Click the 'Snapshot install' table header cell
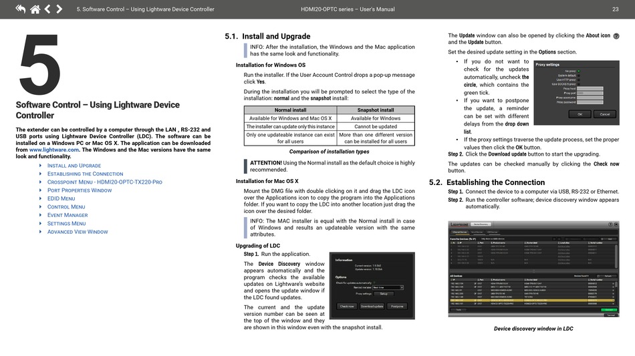Image resolution: width=635 pixels, height=356 pixels. tap(376, 110)
